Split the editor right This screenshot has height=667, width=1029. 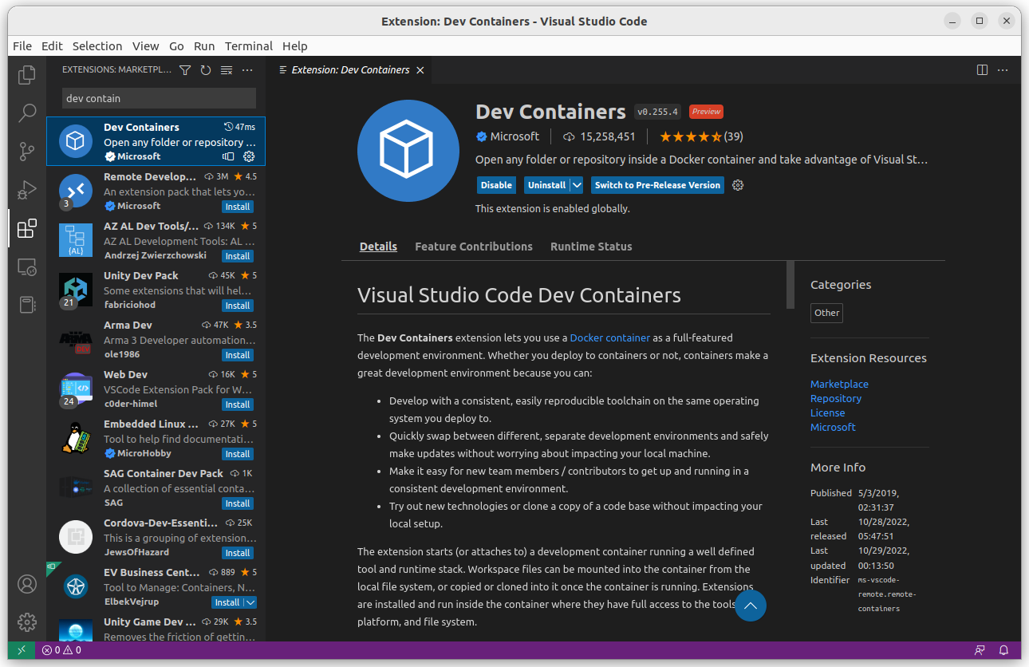(983, 70)
